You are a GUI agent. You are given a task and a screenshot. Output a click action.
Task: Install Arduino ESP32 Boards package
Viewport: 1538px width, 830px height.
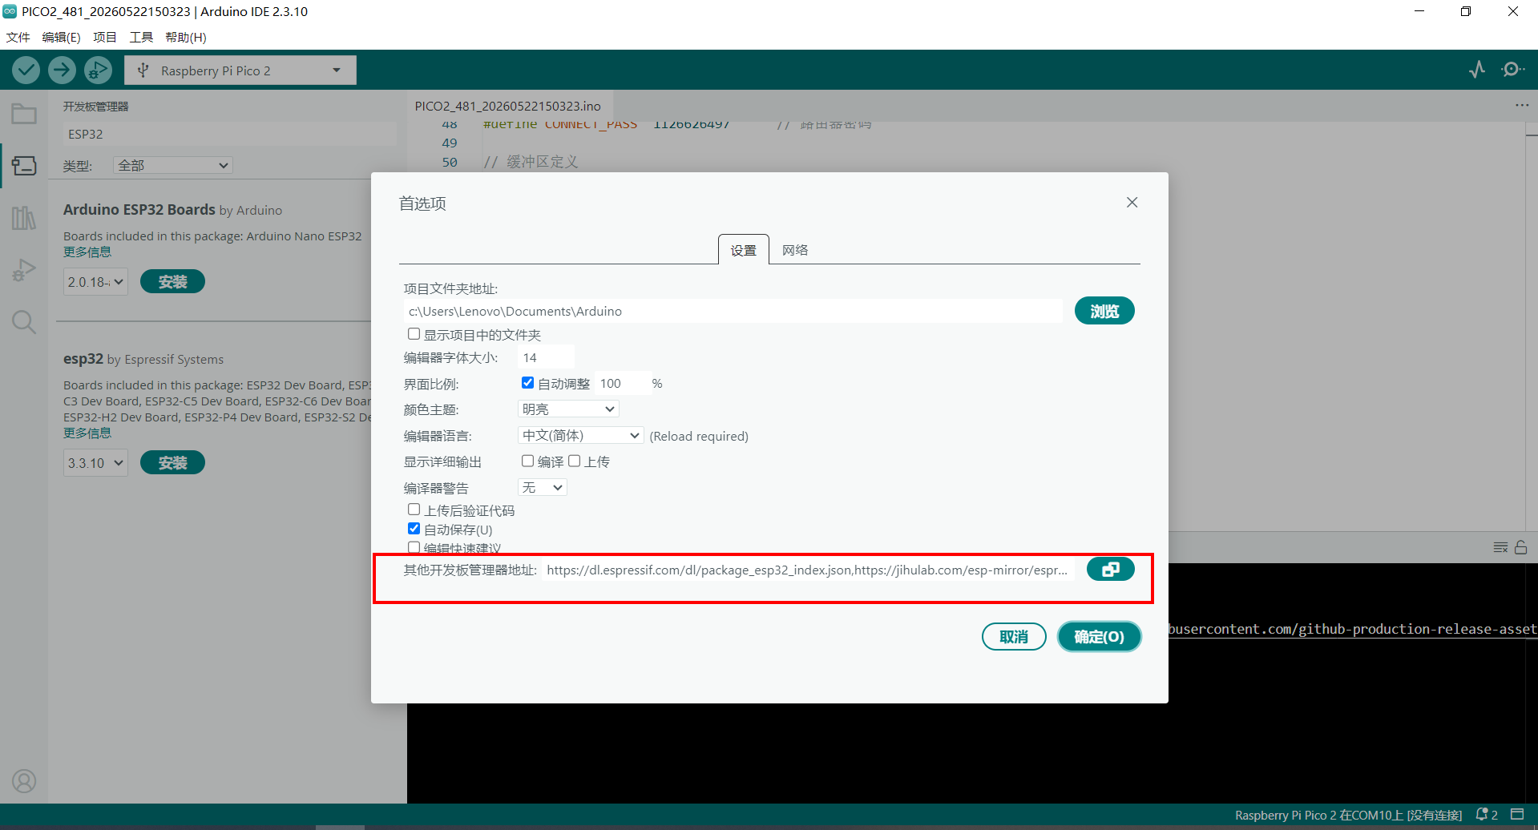coord(172,282)
